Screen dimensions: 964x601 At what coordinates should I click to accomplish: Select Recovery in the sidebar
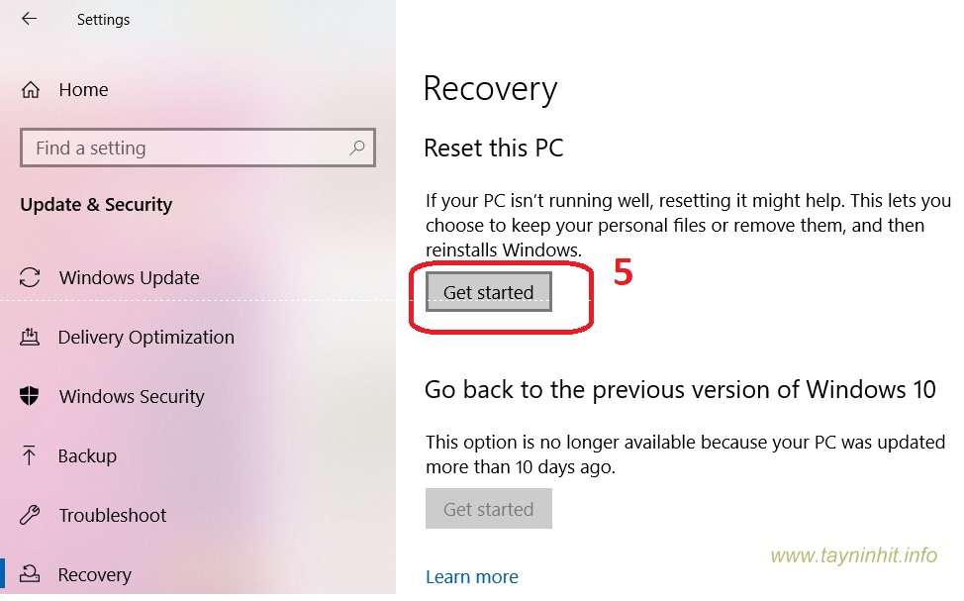[94, 574]
